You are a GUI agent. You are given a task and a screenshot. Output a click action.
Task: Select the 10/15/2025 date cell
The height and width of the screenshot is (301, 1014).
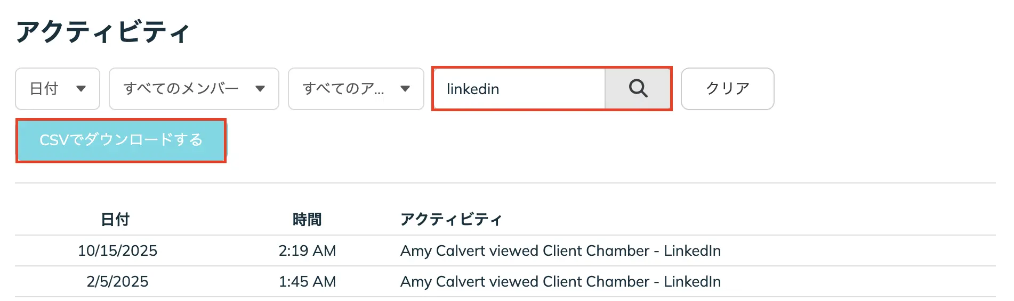pos(118,250)
